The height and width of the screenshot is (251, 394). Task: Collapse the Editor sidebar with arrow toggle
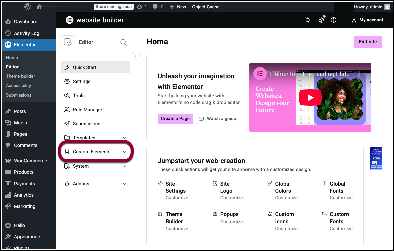(x=136, y=56)
